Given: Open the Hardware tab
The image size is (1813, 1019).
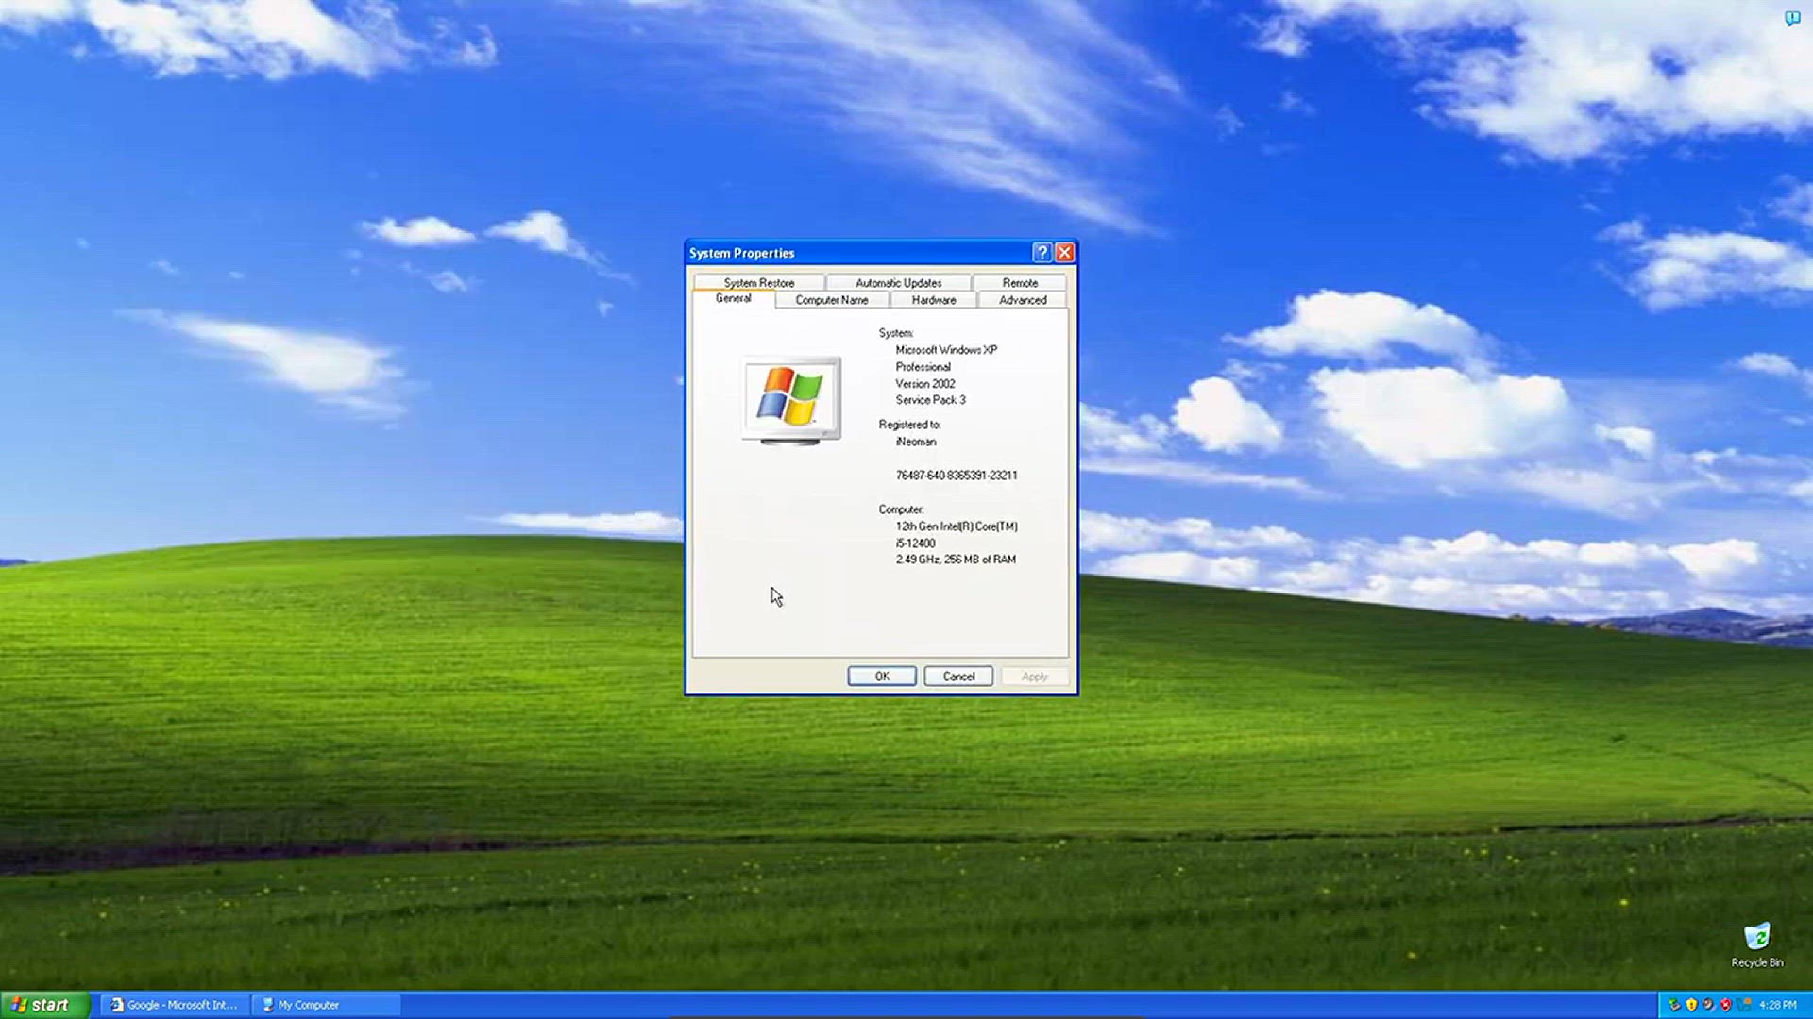Looking at the screenshot, I should click(934, 300).
